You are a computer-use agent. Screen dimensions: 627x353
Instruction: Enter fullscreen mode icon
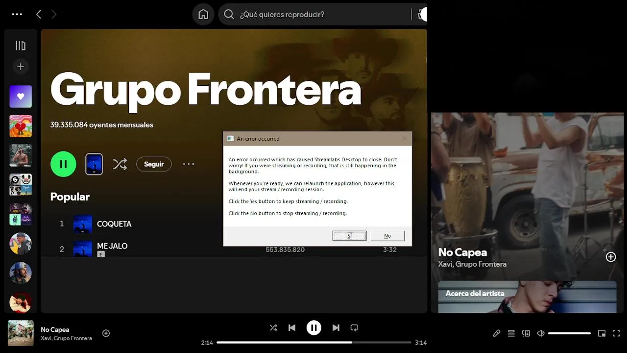pos(617,333)
